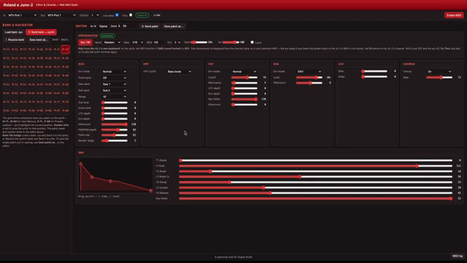Viewport: 467px width, 263px height.
Task: Open the DCO Env mode dropdown
Action: (115, 72)
